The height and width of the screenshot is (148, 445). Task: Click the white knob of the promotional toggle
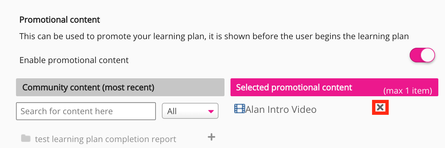click(x=428, y=55)
